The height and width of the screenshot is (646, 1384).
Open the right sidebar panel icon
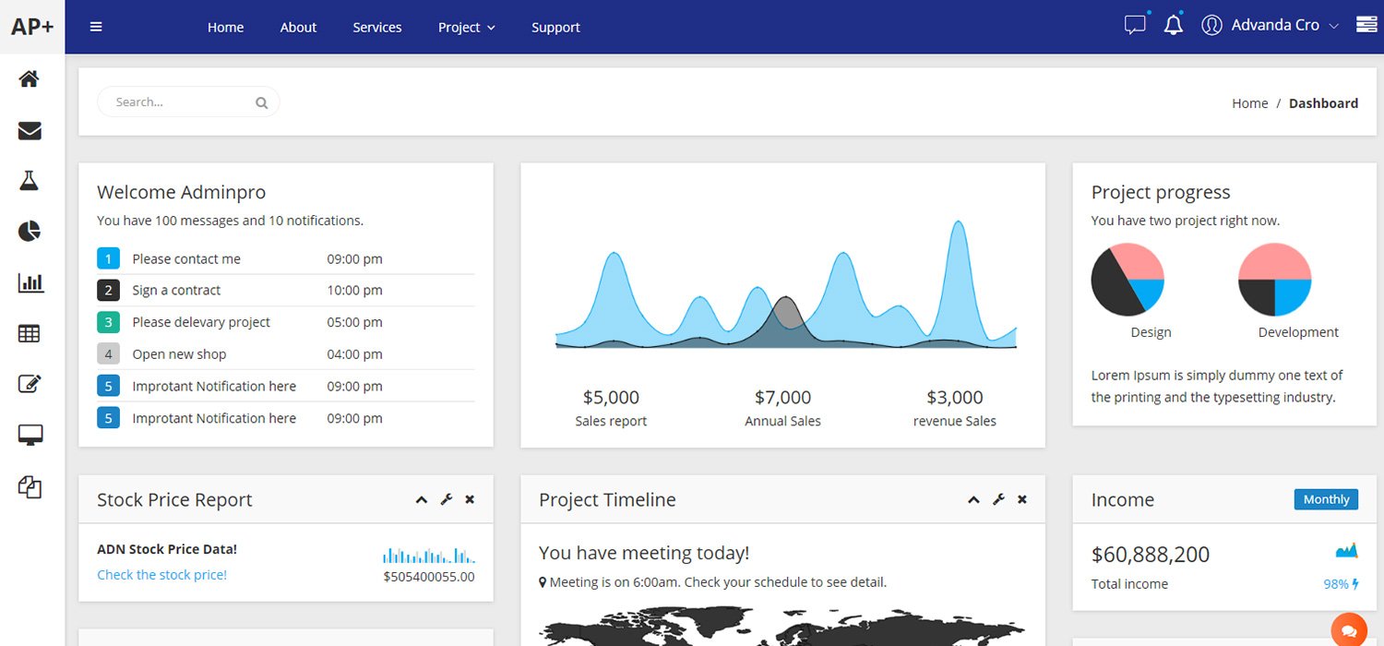1366,25
